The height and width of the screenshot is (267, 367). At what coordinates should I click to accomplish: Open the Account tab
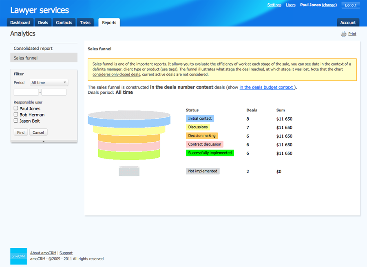348,23
